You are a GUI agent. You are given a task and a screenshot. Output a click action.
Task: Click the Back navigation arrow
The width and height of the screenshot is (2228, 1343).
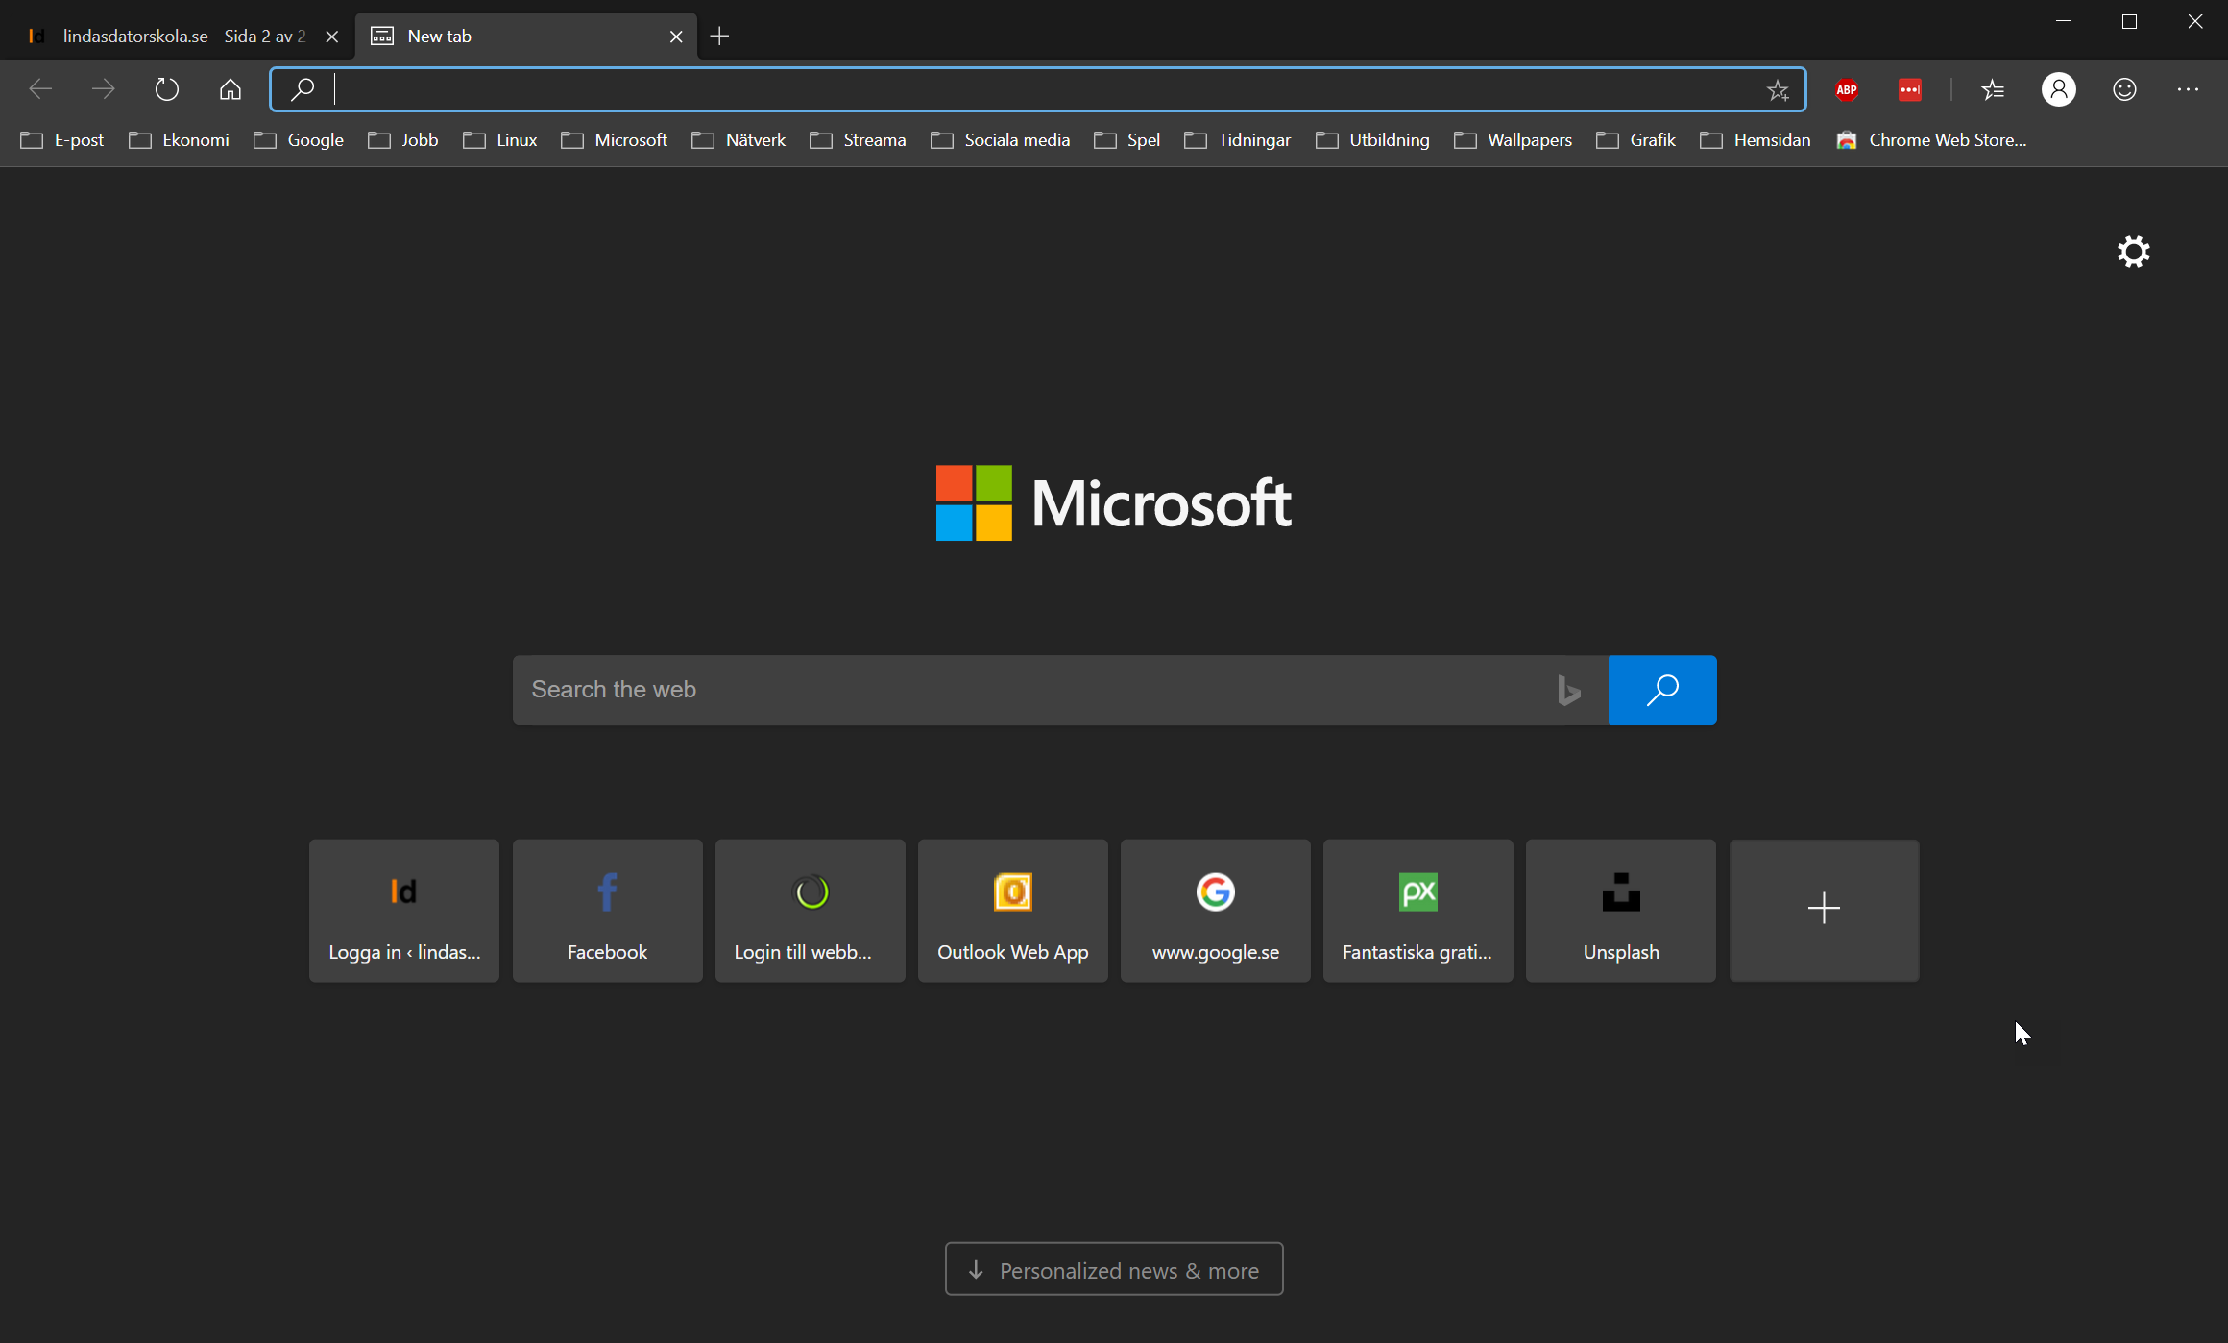click(x=40, y=89)
